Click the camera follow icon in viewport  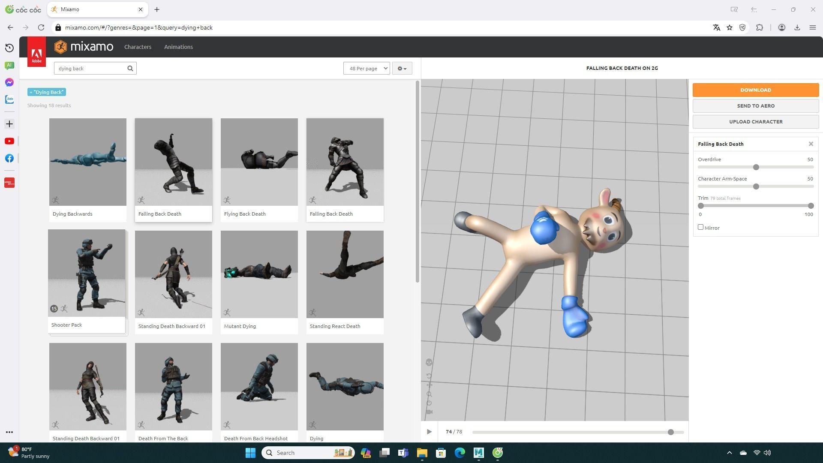click(429, 412)
